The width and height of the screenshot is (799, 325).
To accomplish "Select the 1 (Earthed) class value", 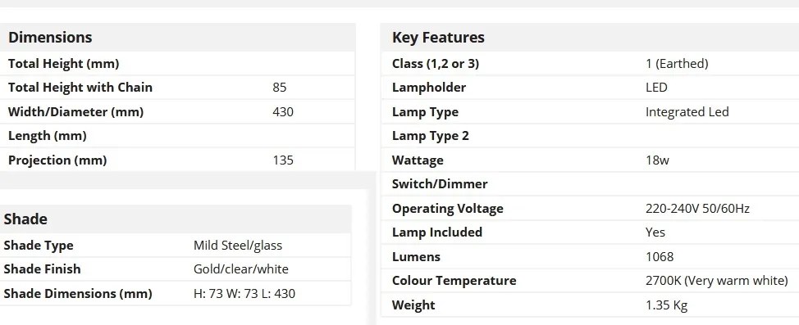I will 677,64.
